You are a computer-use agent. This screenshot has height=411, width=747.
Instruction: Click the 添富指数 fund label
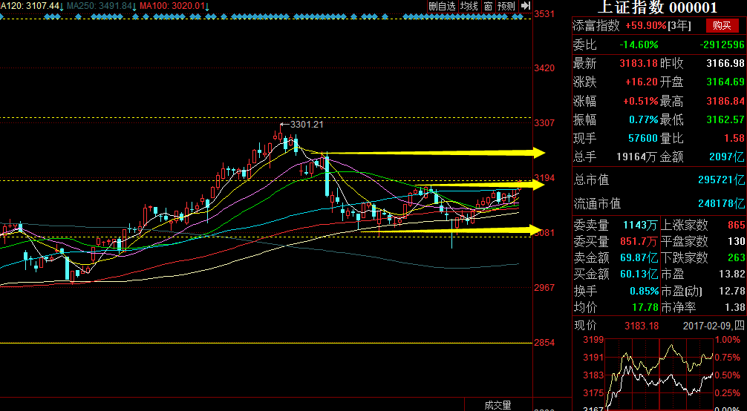tap(596, 26)
